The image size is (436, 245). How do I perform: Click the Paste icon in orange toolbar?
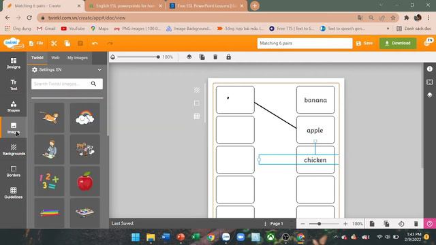click(80, 44)
